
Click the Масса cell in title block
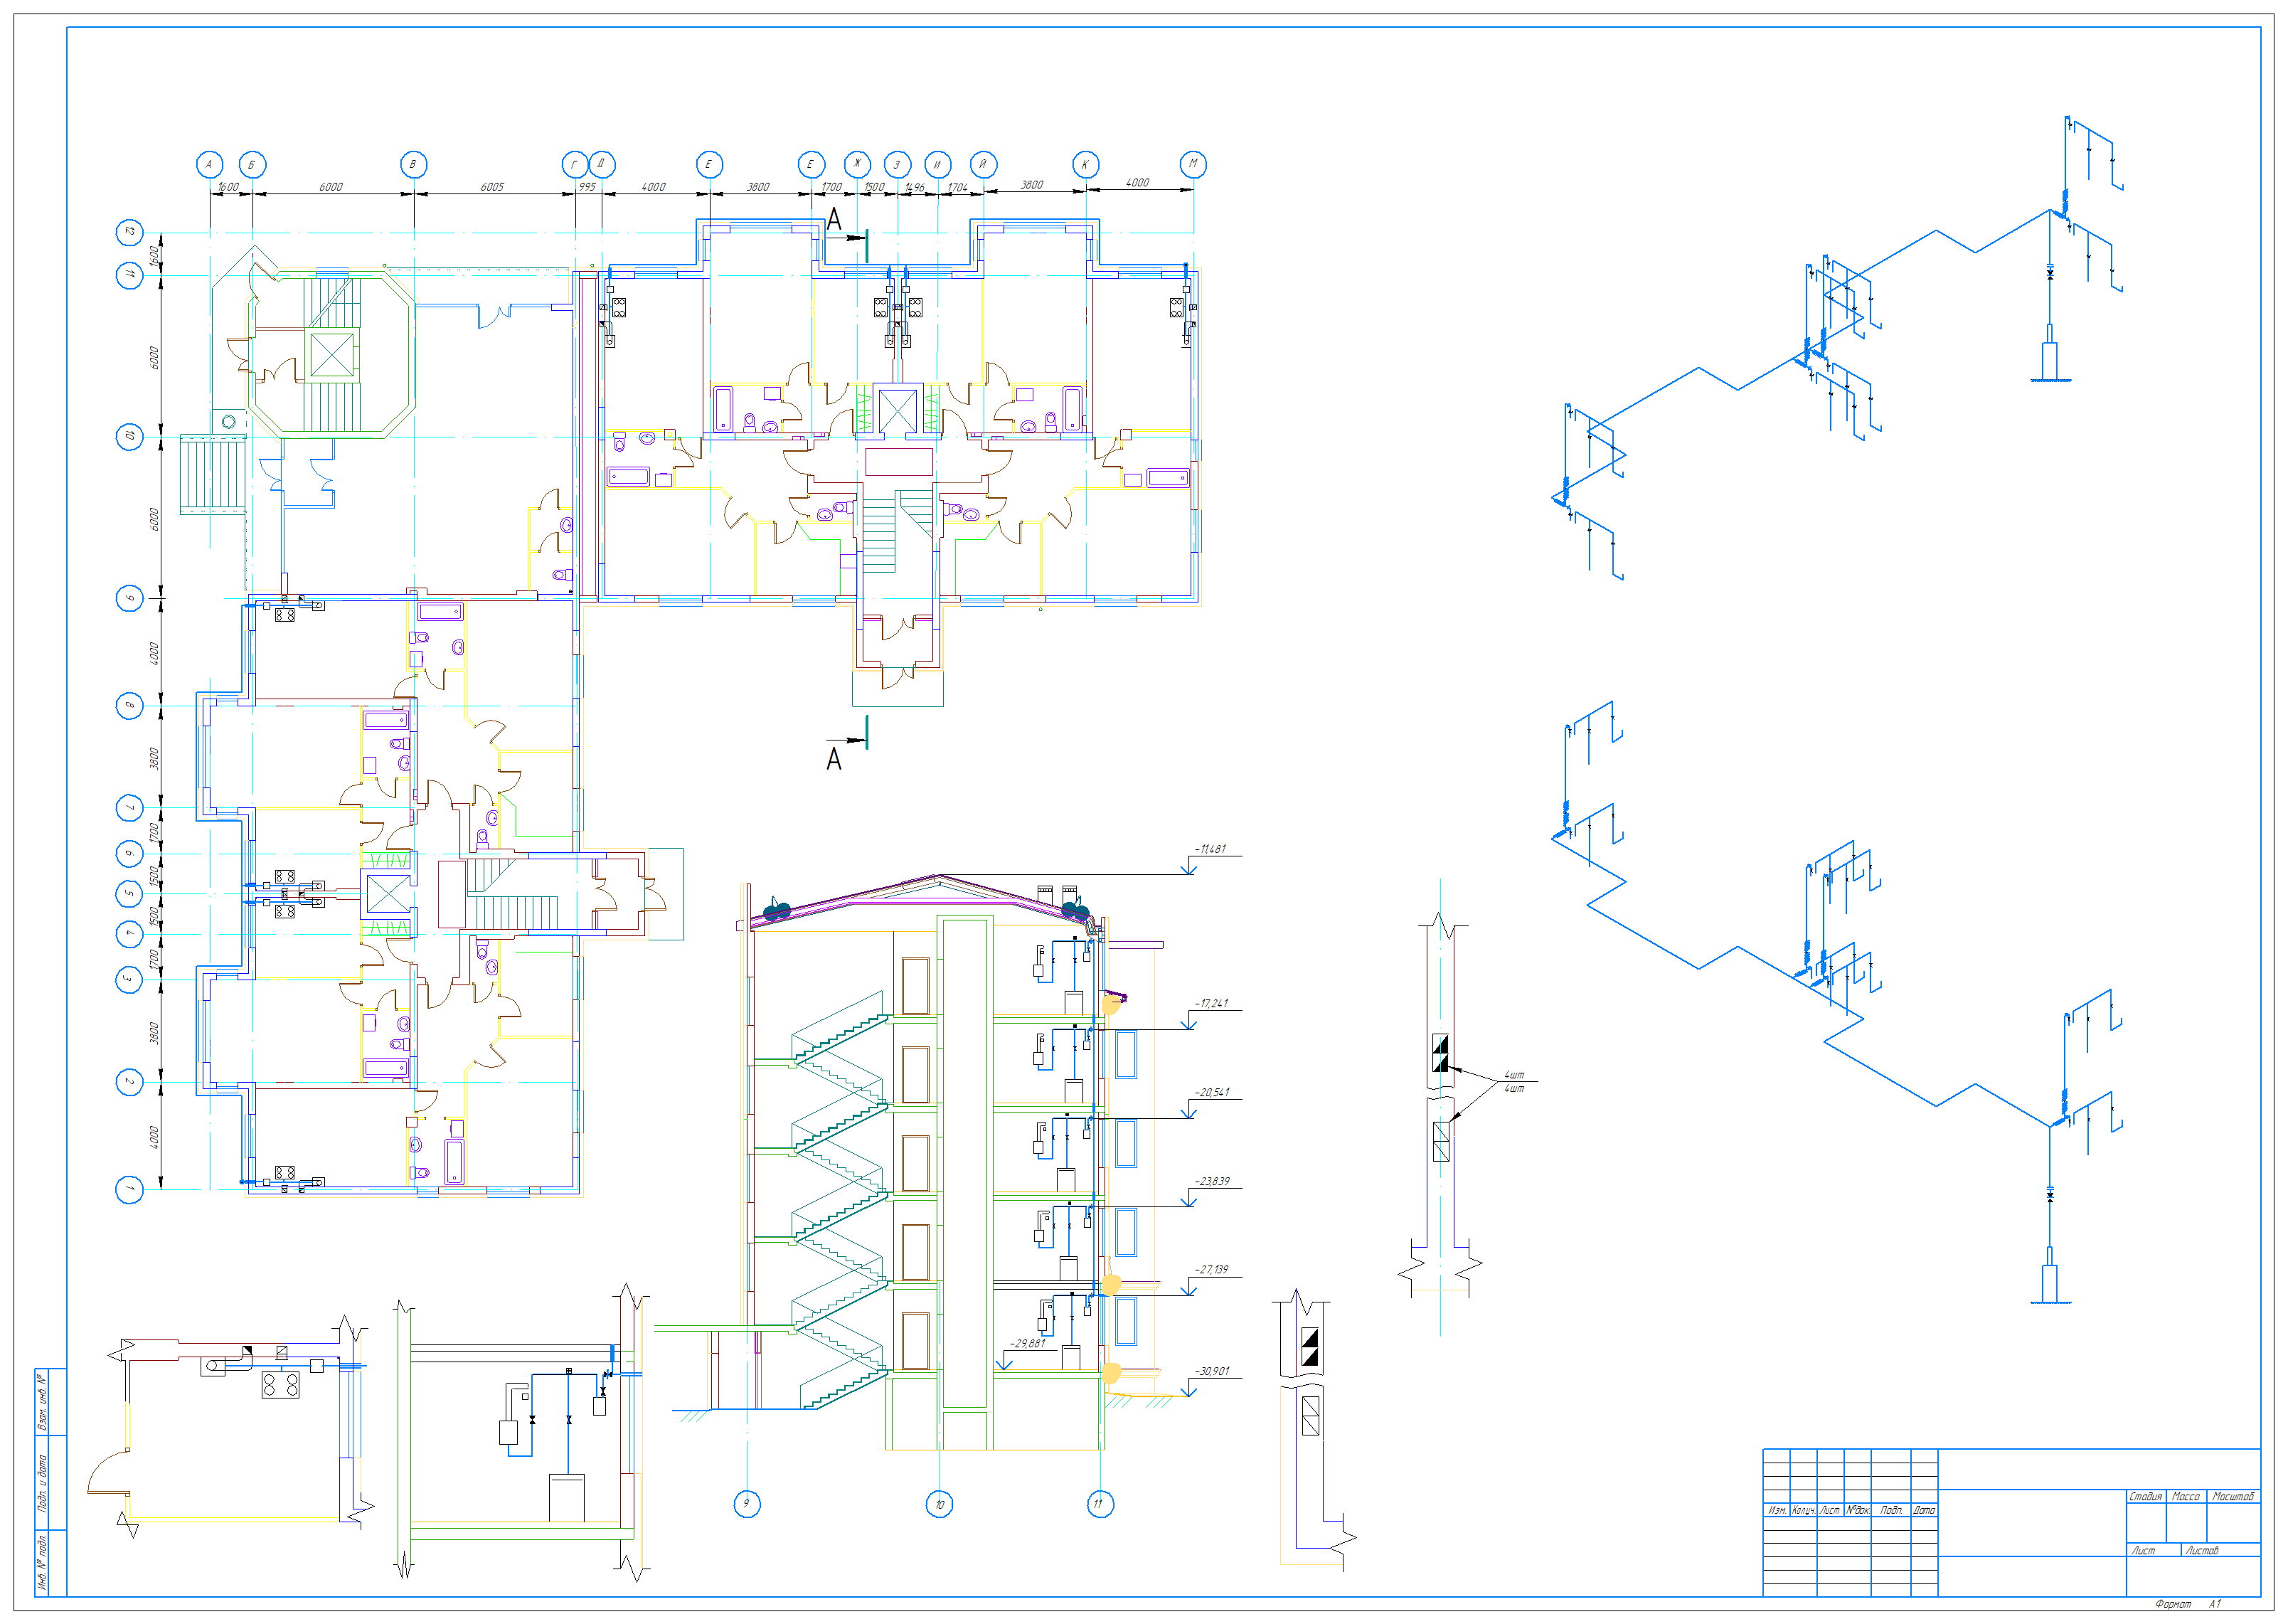point(2185,1497)
